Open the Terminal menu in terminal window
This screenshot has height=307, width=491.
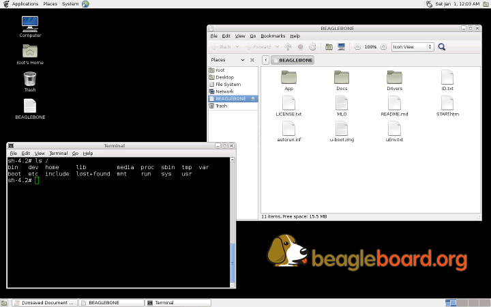(x=58, y=153)
